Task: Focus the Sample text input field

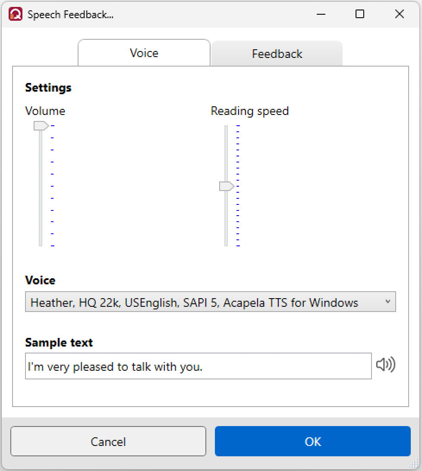Action: pos(198,366)
